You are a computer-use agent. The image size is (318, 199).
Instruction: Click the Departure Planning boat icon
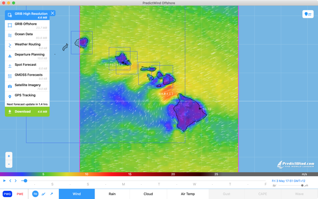10,56
